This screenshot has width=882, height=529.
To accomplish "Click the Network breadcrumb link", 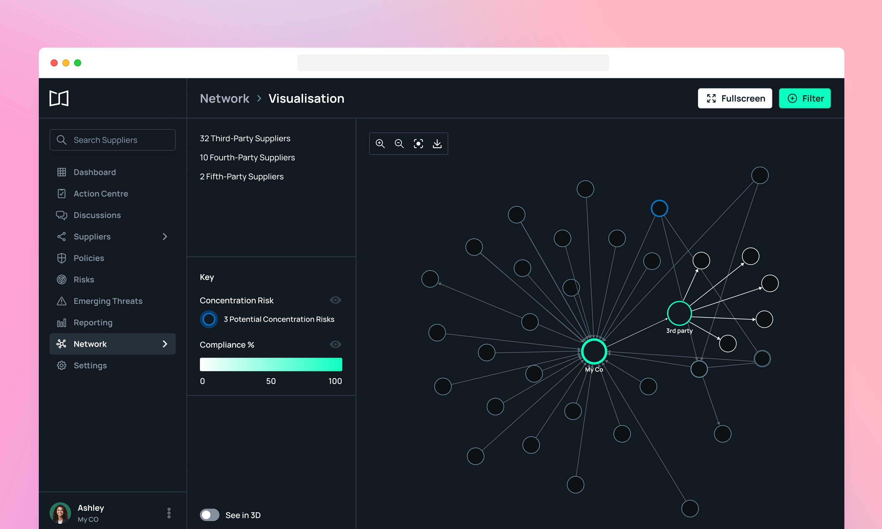I will pyautogui.click(x=225, y=98).
